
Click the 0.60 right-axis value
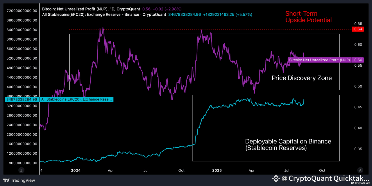[x=358, y=45]
